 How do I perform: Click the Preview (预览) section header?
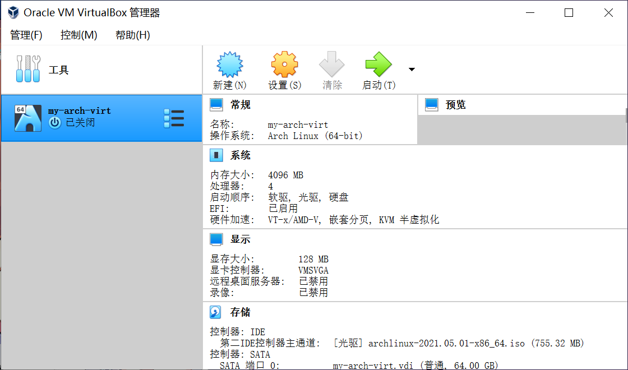[x=455, y=105]
